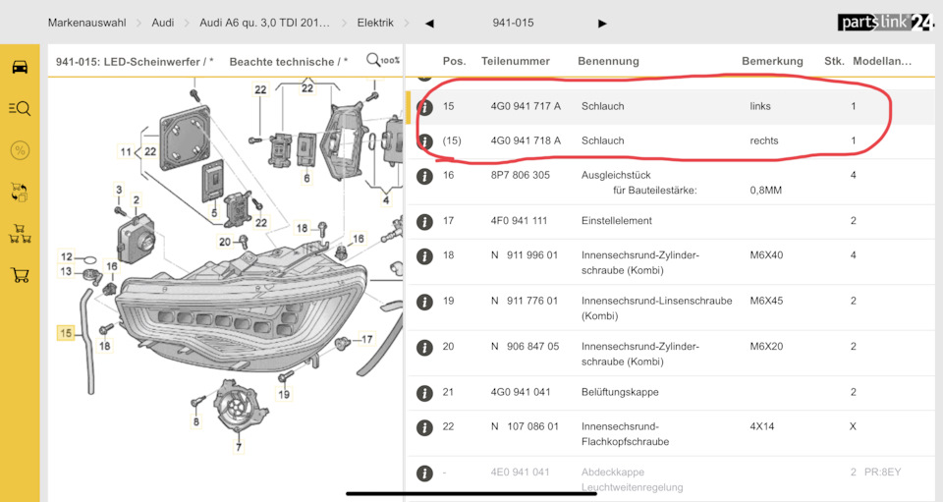943x502 pixels.
Task: Show info for part 4G0 941 717 A
Action: click(x=424, y=106)
